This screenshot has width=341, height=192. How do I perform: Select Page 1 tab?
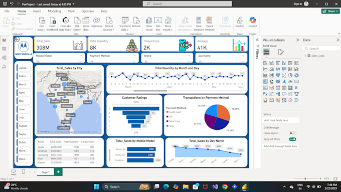46,172
